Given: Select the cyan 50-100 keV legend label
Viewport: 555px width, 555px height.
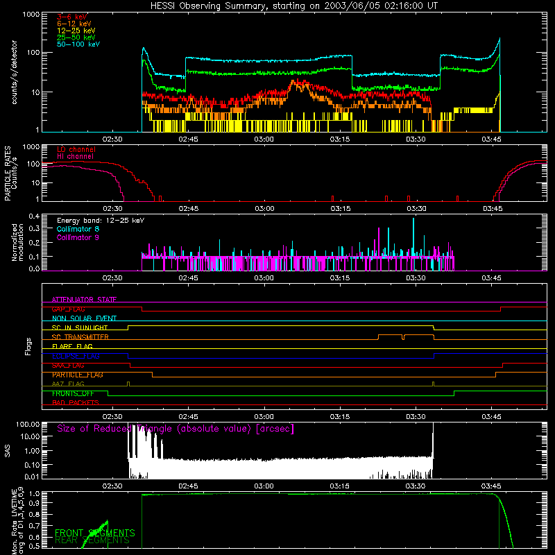Looking at the screenshot, I should click(78, 44).
